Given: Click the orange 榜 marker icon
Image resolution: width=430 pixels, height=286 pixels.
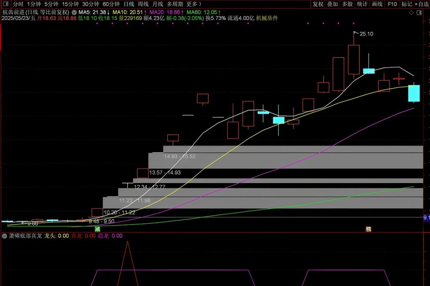Looking at the screenshot, I should tap(368, 229).
